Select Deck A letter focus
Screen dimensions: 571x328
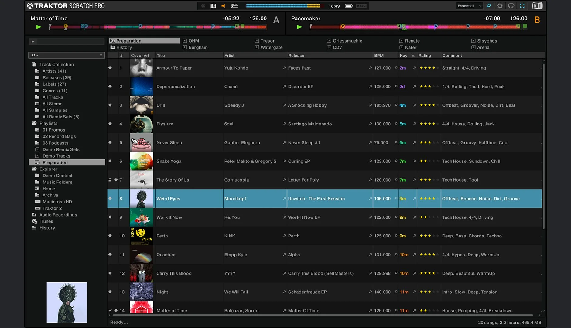coord(276,20)
